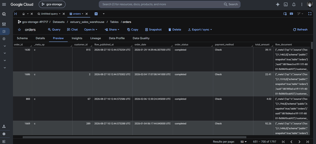The image size is (316, 144).
Task: Click the BigQuery search icon in sidebar
Action: coord(4,14)
